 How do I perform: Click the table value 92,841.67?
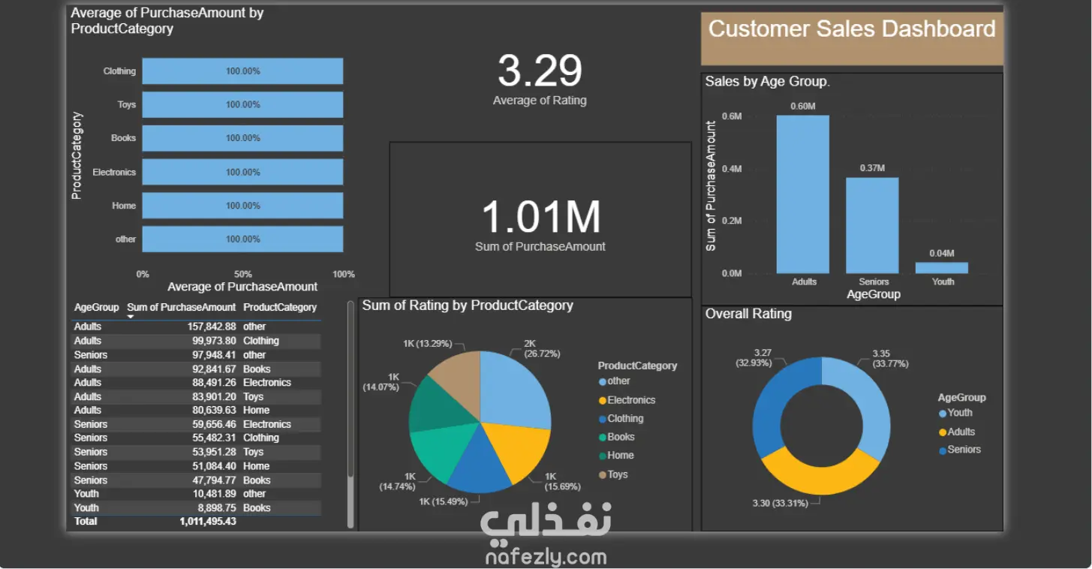click(x=214, y=369)
